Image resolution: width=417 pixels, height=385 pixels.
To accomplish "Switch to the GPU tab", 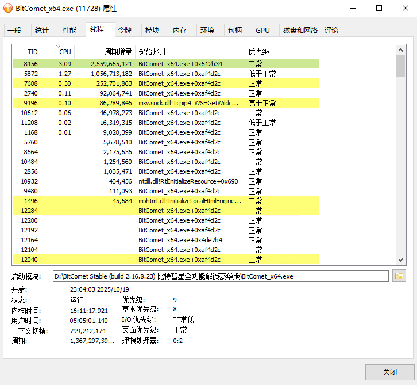I will tap(262, 31).
